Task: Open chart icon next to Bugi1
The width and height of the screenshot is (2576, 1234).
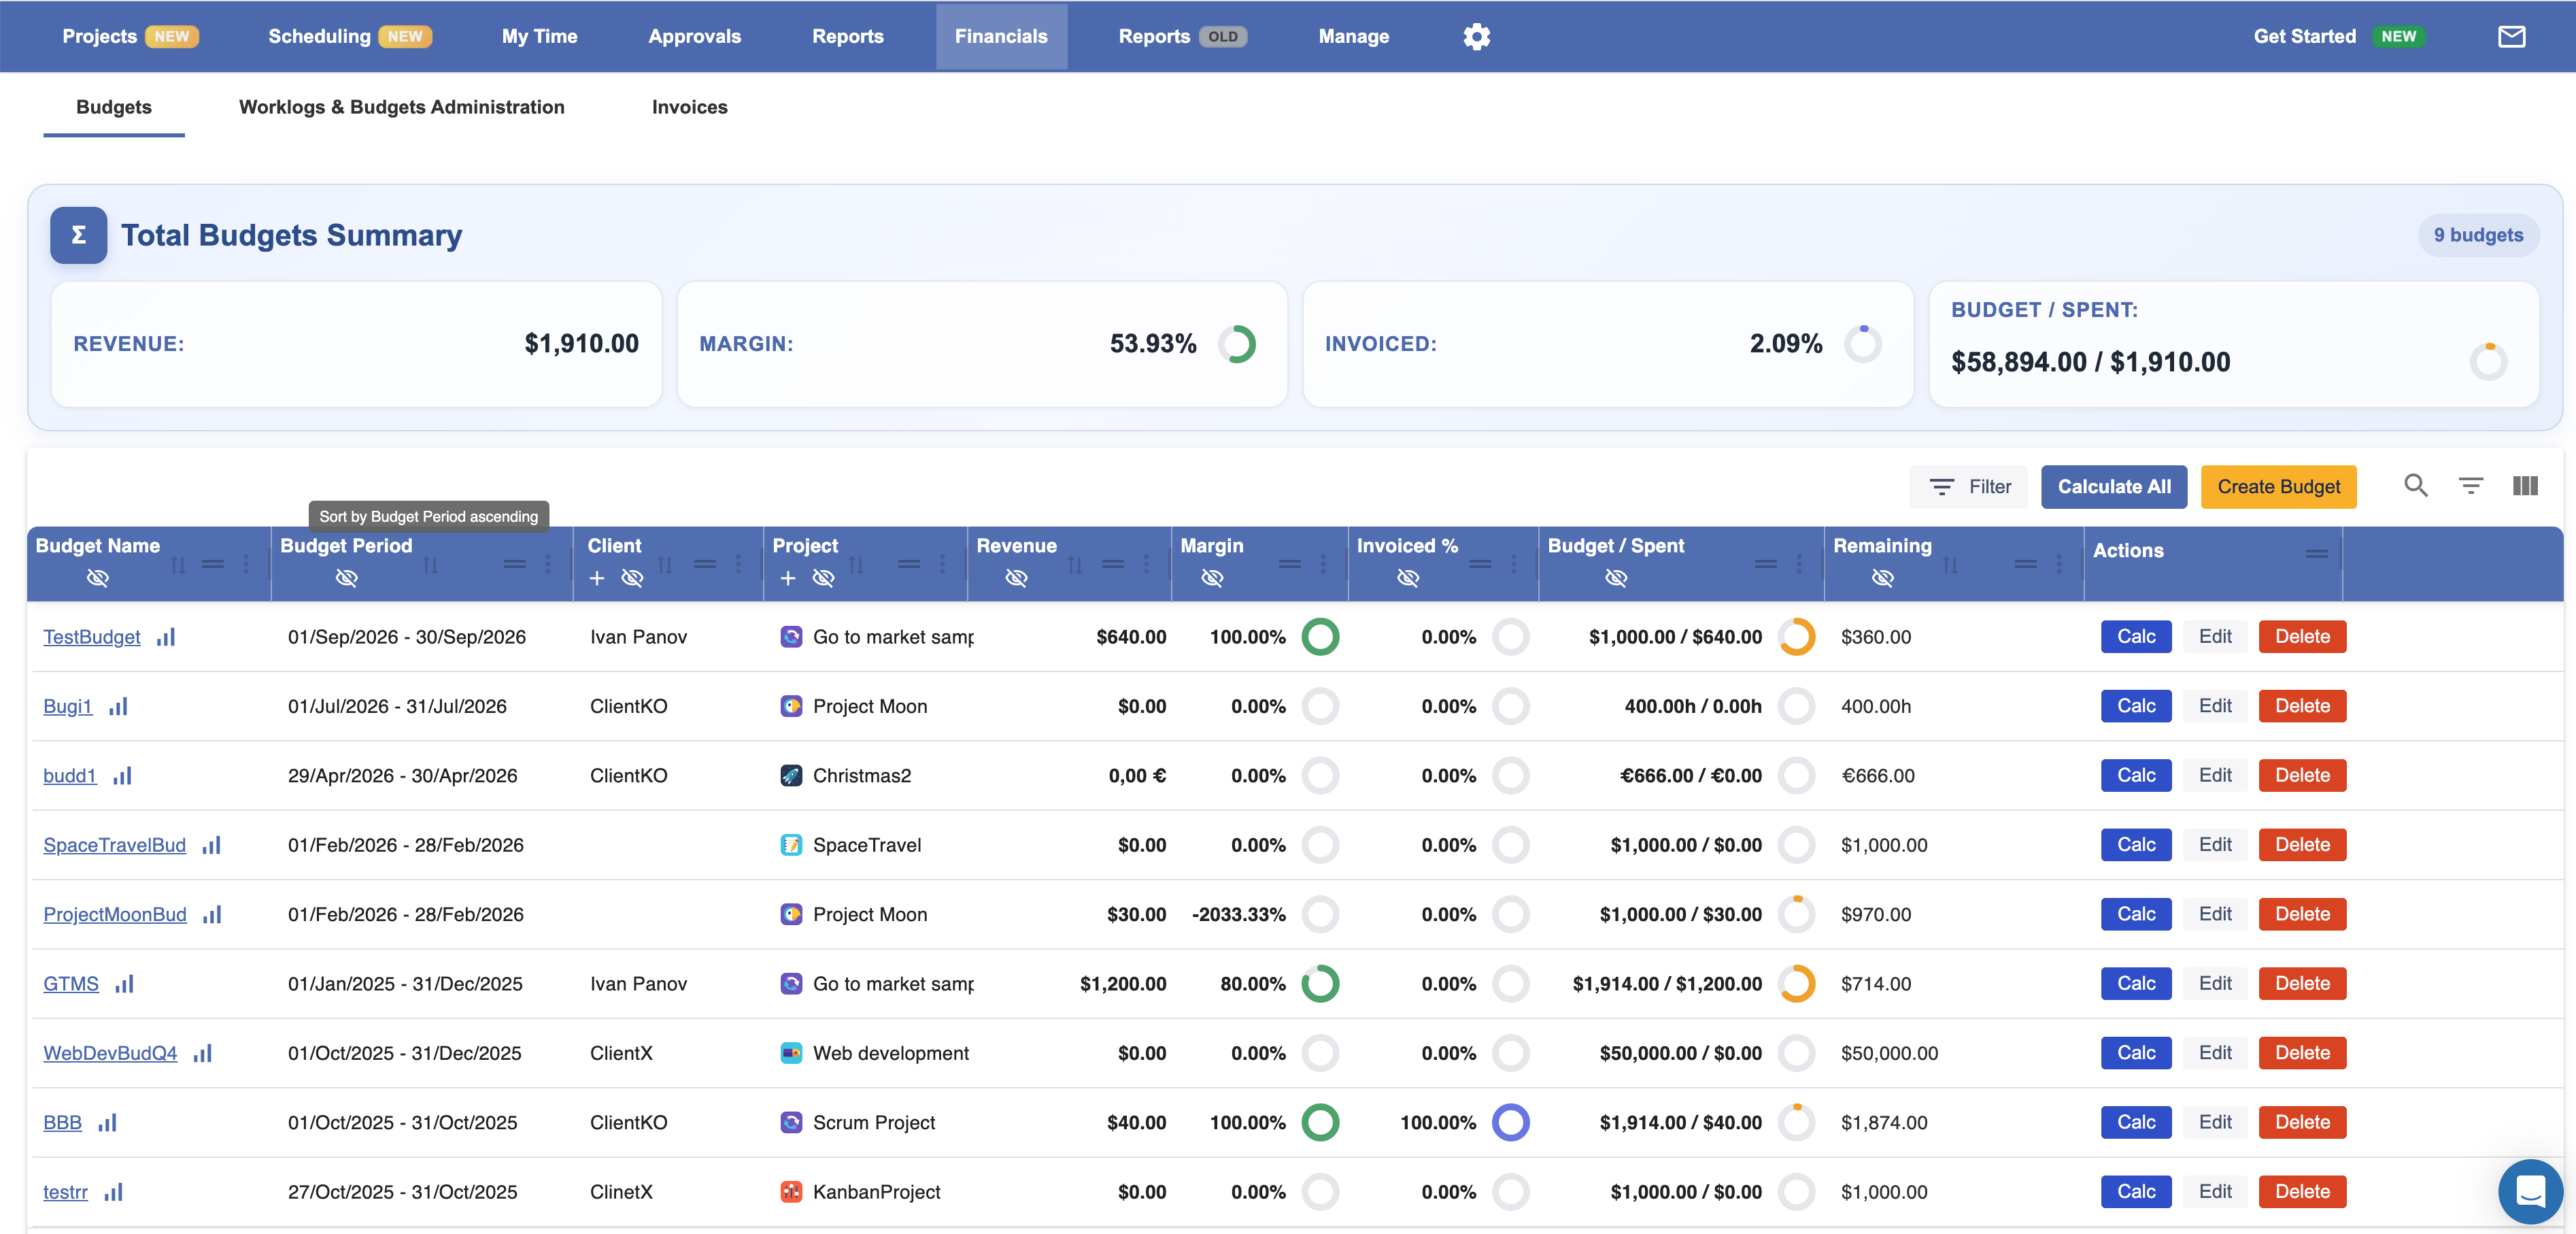Action: [x=118, y=706]
